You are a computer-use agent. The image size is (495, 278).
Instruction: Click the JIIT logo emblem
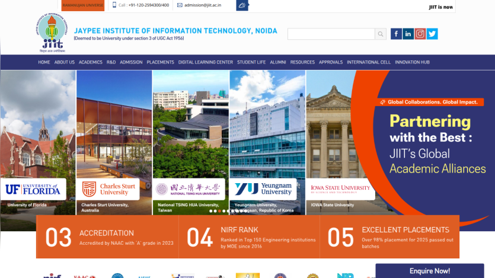click(52, 33)
